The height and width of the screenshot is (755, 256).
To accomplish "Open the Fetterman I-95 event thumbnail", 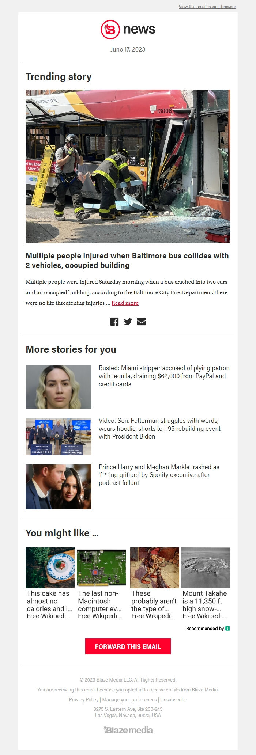I will click(59, 437).
